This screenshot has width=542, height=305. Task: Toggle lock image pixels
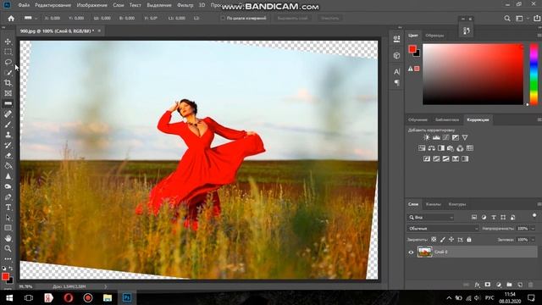[x=443, y=240]
